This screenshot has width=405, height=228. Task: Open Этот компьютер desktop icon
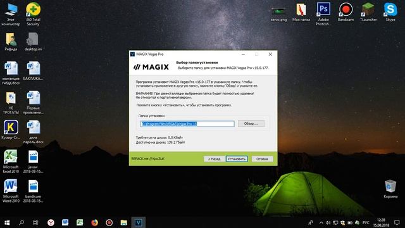11,14
